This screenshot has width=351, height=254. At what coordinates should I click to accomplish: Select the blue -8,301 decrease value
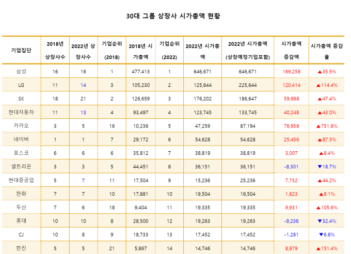[292, 166]
